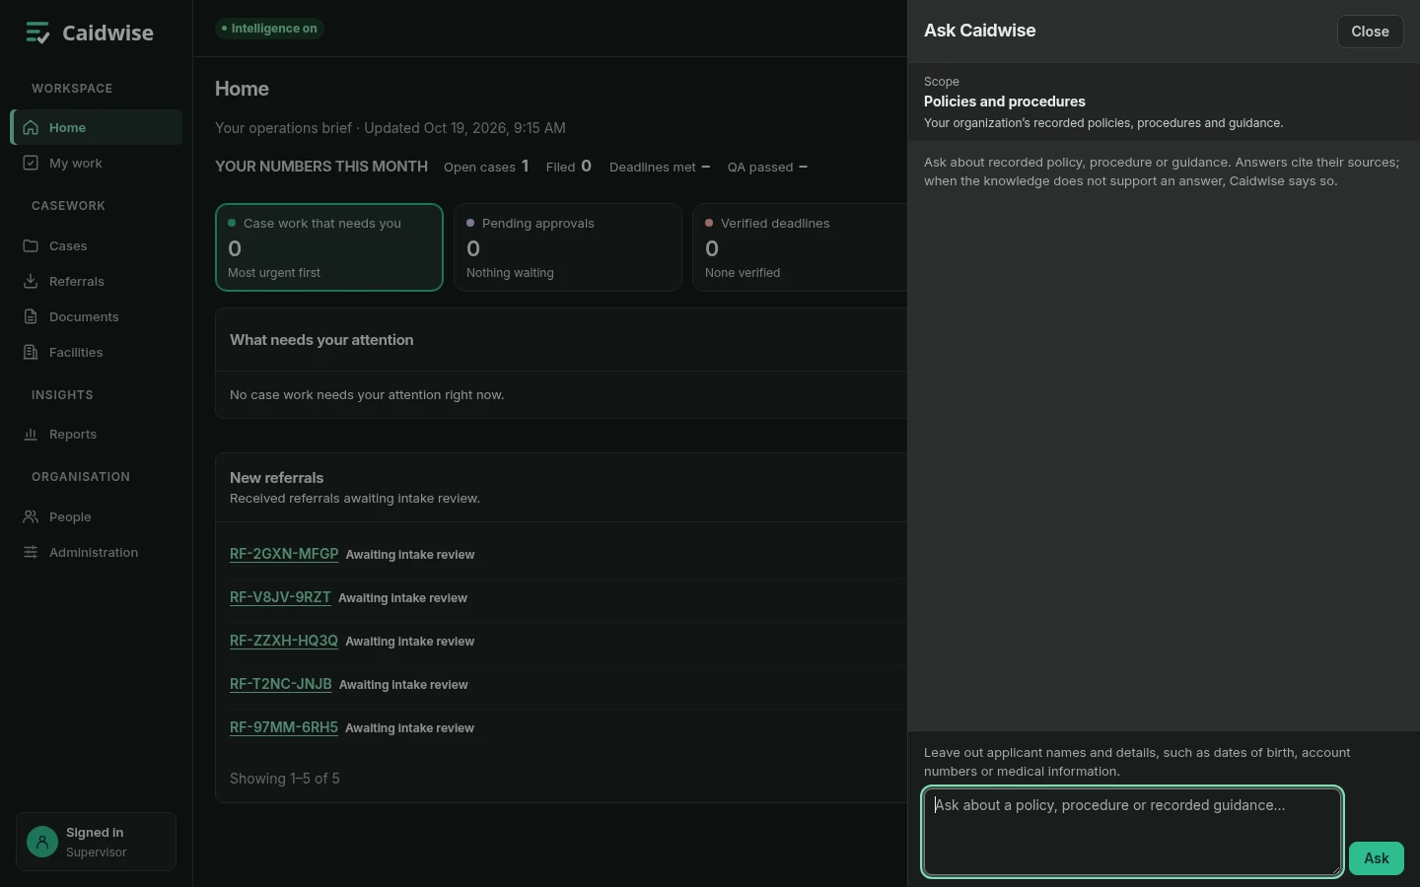The height and width of the screenshot is (887, 1420).
Task: Select the 'Case work that needs you' card
Action: tap(329, 247)
